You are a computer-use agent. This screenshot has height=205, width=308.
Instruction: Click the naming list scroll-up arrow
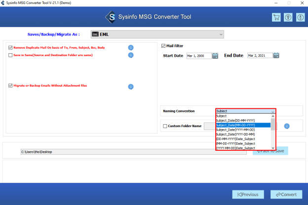273,116
